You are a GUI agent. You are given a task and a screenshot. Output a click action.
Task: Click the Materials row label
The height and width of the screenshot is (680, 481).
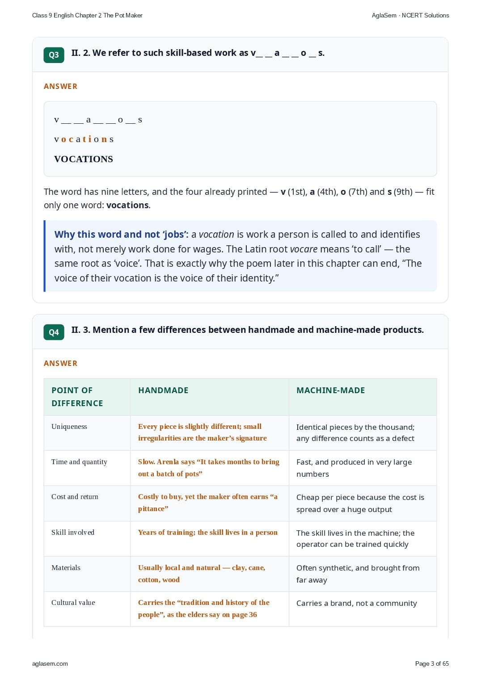(x=66, y=568)
